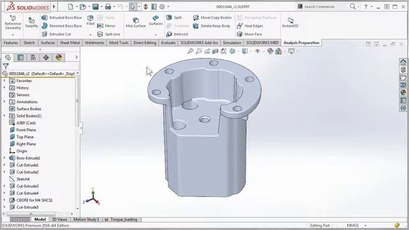Open the Evaluate tab
The width and height of the screenshot is (409, 230).
[x=168, y=43]
